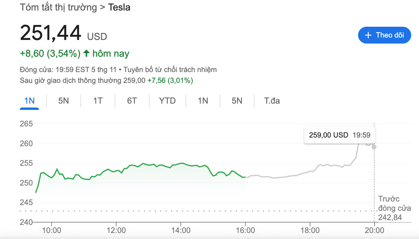
Task: Click the grey marker dot at chart end
Action: click(374, 147)
